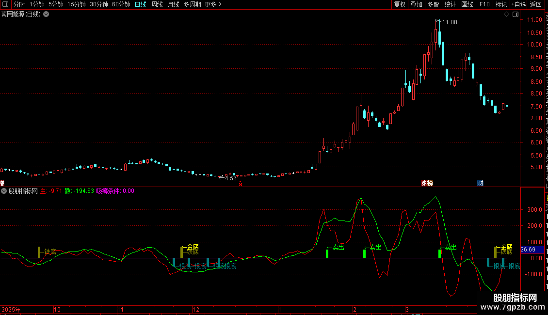Select the 60分钟 period
The image size is (548, 315).
(121, 4)
